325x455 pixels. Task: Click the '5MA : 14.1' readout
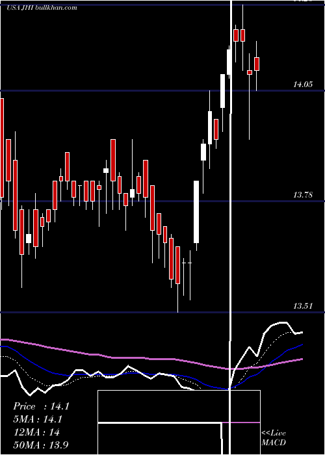(x=38, y=419)
